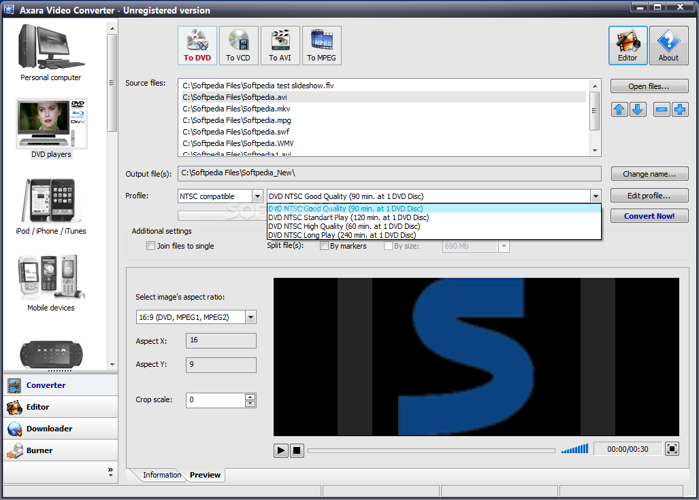This screenshot has width=699, height=500.
Task: Click the Crop scale value field
Action: tap(216, 400)
